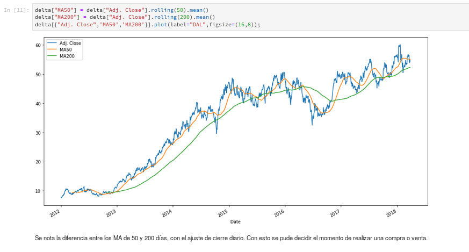Click the orange MA50 legend line sample

click(x=52, y=49)
